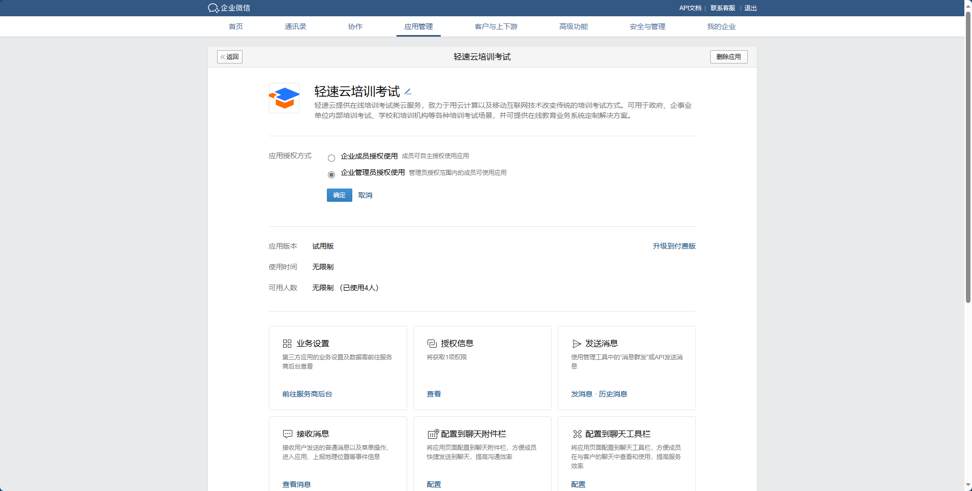Click the 配置到聊天附件栏 icon
Image resolution: width=972 pixels, height=491 pixels.
(433, 434)
